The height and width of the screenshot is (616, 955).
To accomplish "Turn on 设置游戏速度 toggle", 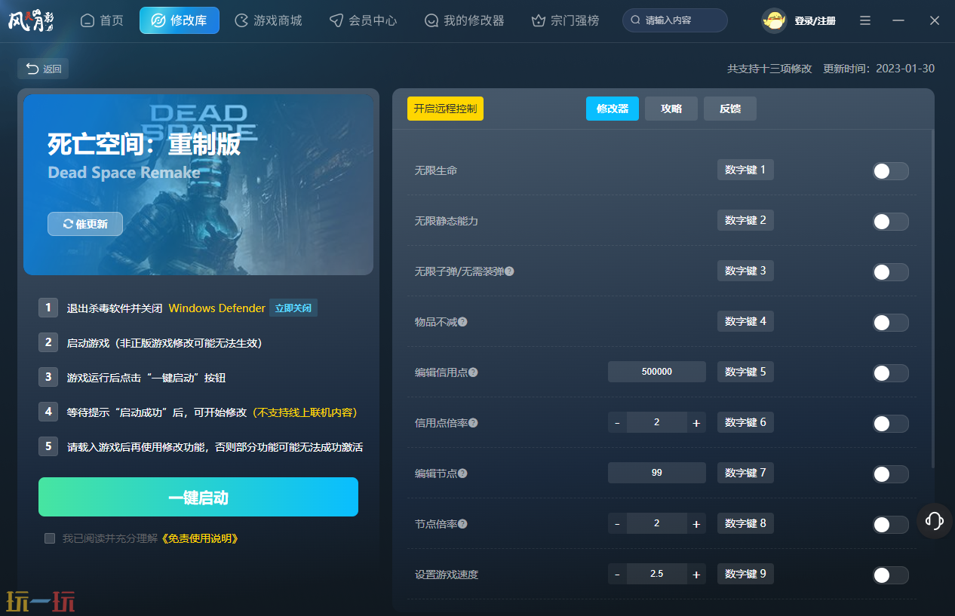I will coord(890,575).
